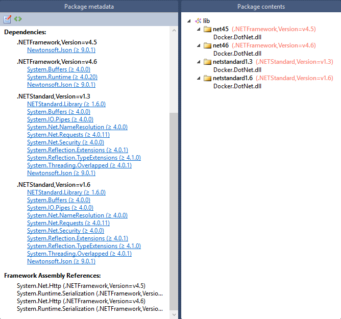Click the .NETFramework,Version=v4.6 dependency group heading
Viewport: 341px width, 319px height.
(57, 62)
